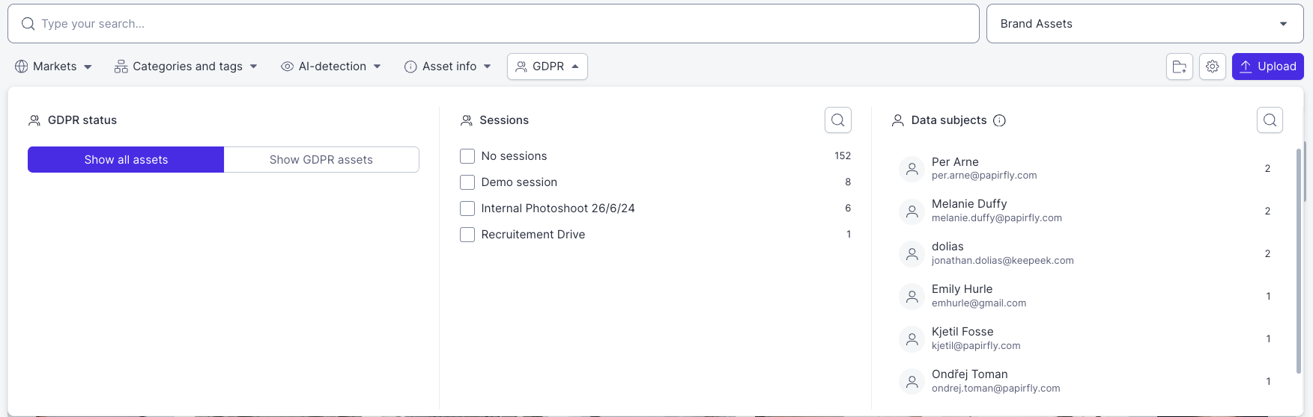Collapse the GDPR filter dropdown
The image size is (1313, 417).
pos(548,67)
